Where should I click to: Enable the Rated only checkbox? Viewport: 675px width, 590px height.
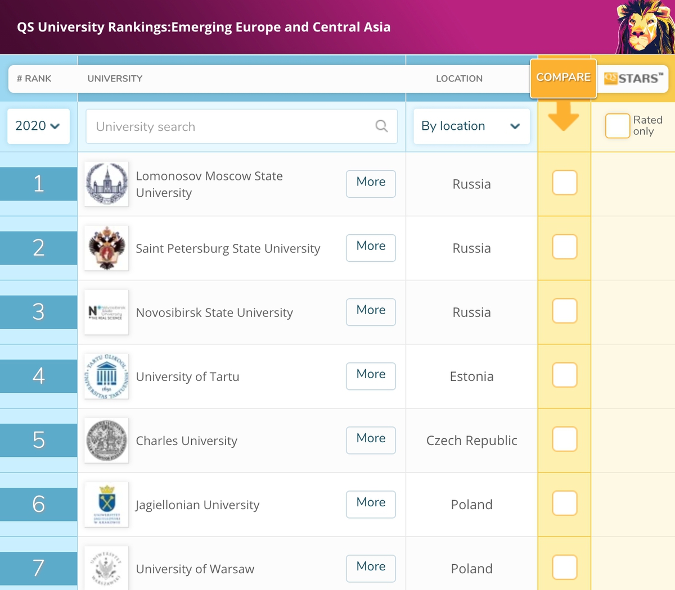pos(617,126)
